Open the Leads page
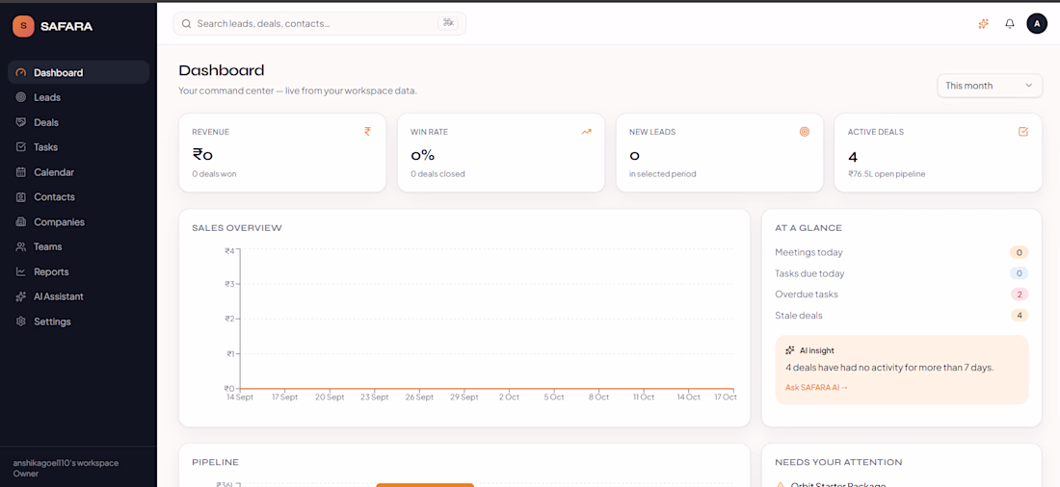The width and height of the screenshot is (1060, 487). click(78, 97)
